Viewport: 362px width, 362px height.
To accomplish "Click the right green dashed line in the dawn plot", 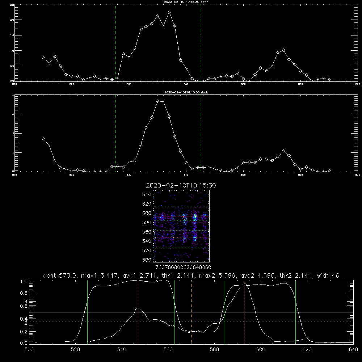I will 200,43.
